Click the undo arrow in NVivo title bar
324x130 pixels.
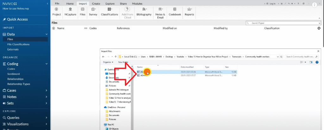(x=290, y=4)
